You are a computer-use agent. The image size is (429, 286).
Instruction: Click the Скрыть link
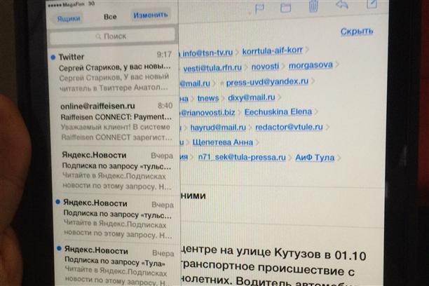(356, 32)
